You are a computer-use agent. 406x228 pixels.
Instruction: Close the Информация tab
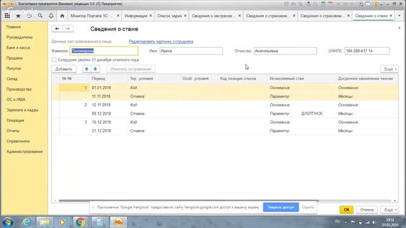tap(151, 16)
